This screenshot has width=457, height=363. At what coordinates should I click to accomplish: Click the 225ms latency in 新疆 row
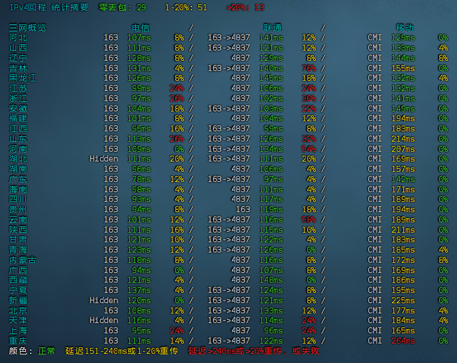click(x=403, y=301)
